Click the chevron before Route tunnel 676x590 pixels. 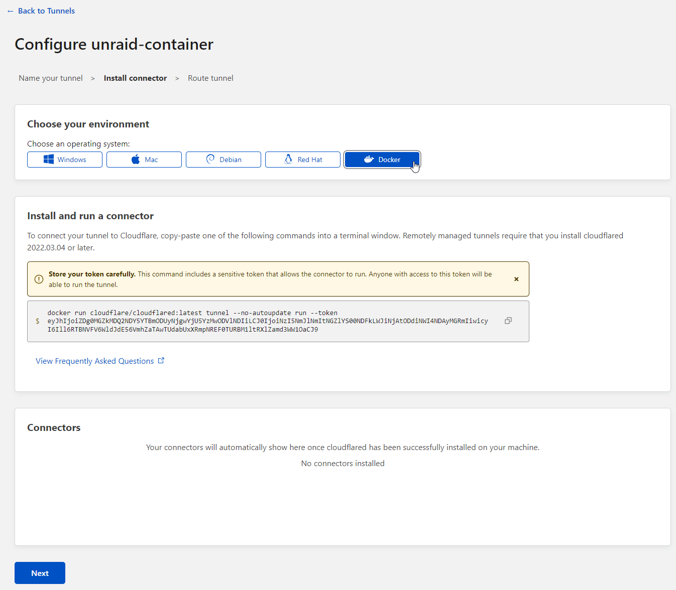click(177, 78)
